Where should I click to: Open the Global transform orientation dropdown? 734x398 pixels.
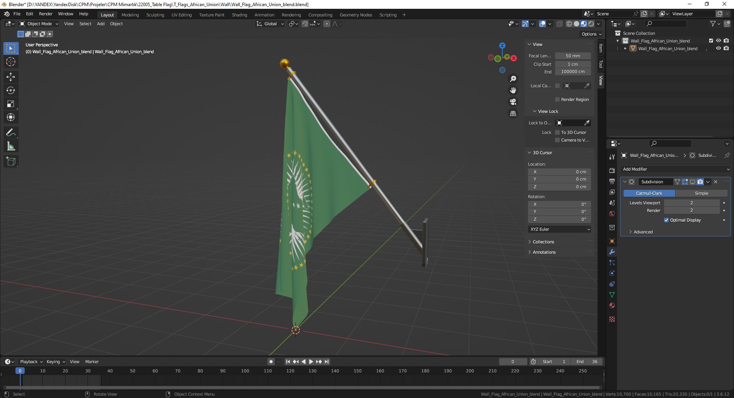270,24
